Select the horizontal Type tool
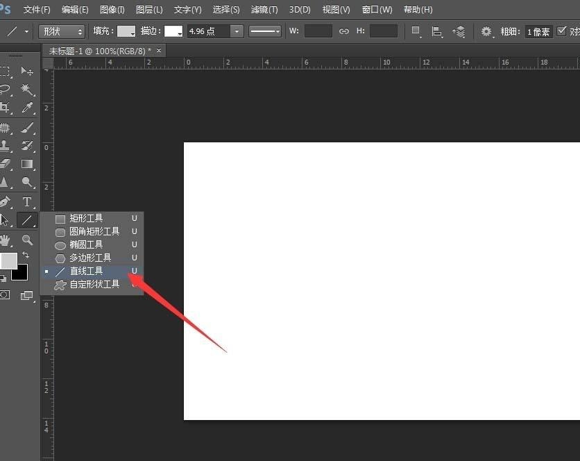Viewport: 580px width, 461px height. (27, 202)
